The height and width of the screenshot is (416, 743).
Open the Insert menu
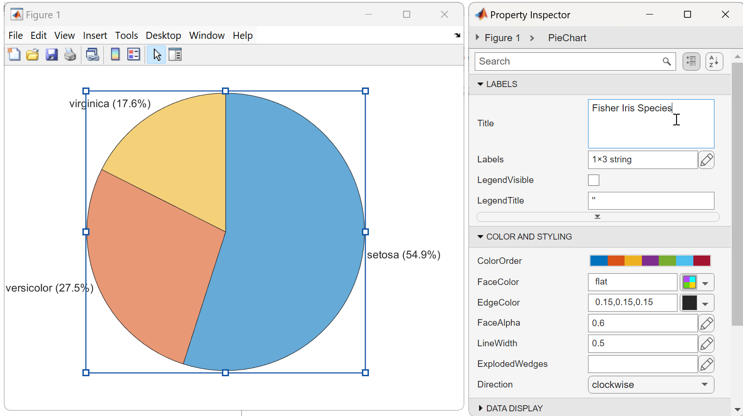tap(95, 36)
